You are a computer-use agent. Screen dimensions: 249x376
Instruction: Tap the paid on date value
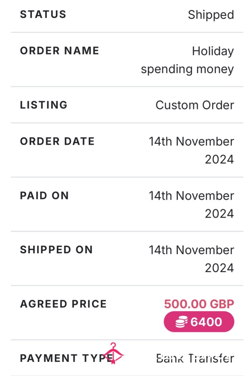coord(191,205)
